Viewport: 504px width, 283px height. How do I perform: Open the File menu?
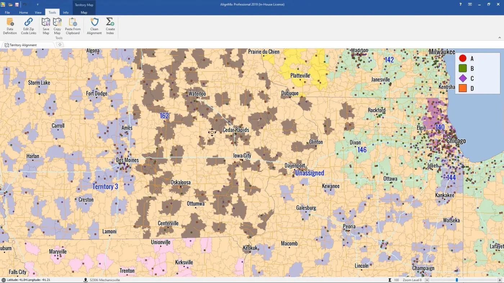(7, 13)
